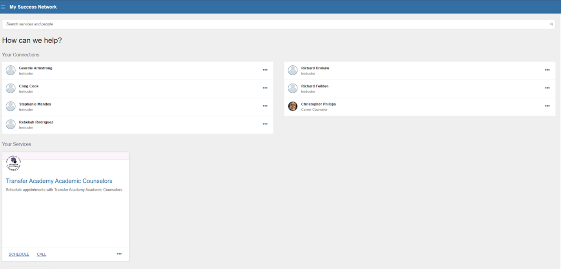This screenshot has height=269, width=561.
Task: Open Transfer Academy service card options menu
Action: tap(119, 254)
